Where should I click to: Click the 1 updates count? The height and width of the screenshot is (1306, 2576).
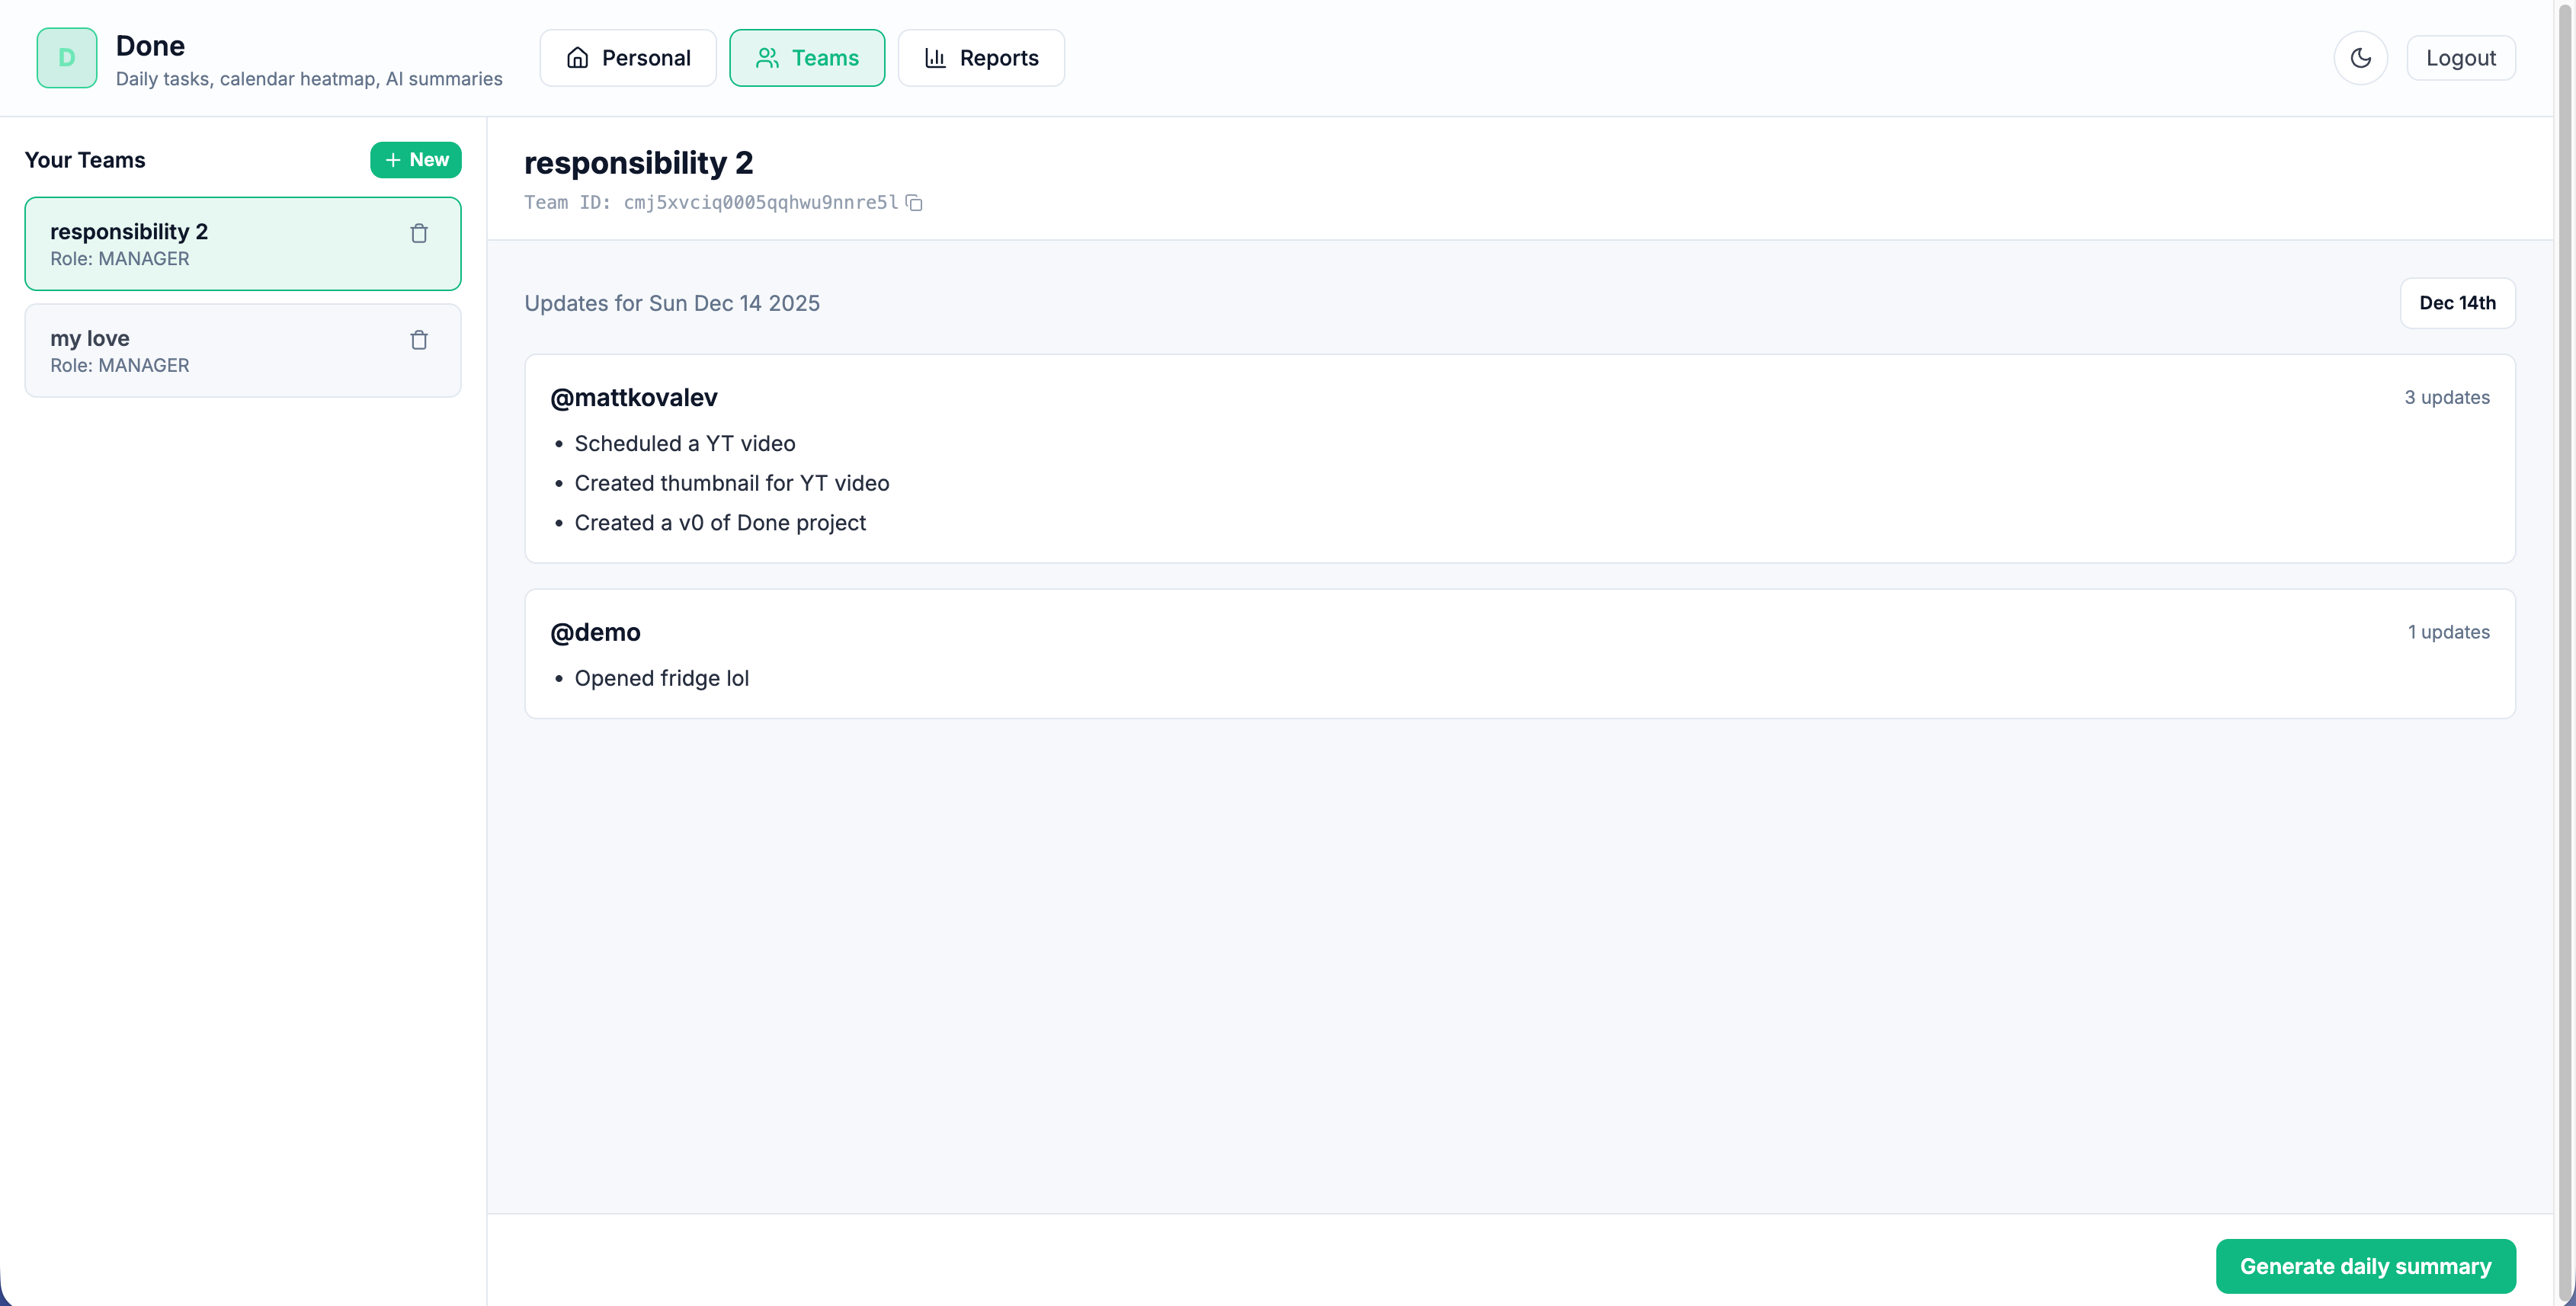tap(2448, 632)
